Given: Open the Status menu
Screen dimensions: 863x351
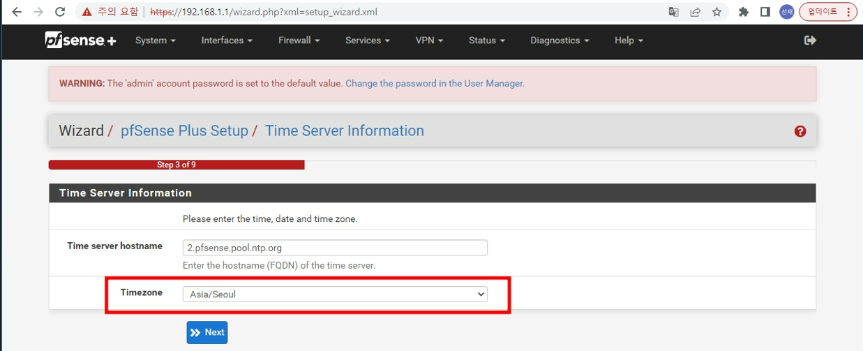Looking at the screenshot, I should coord(487,40).
